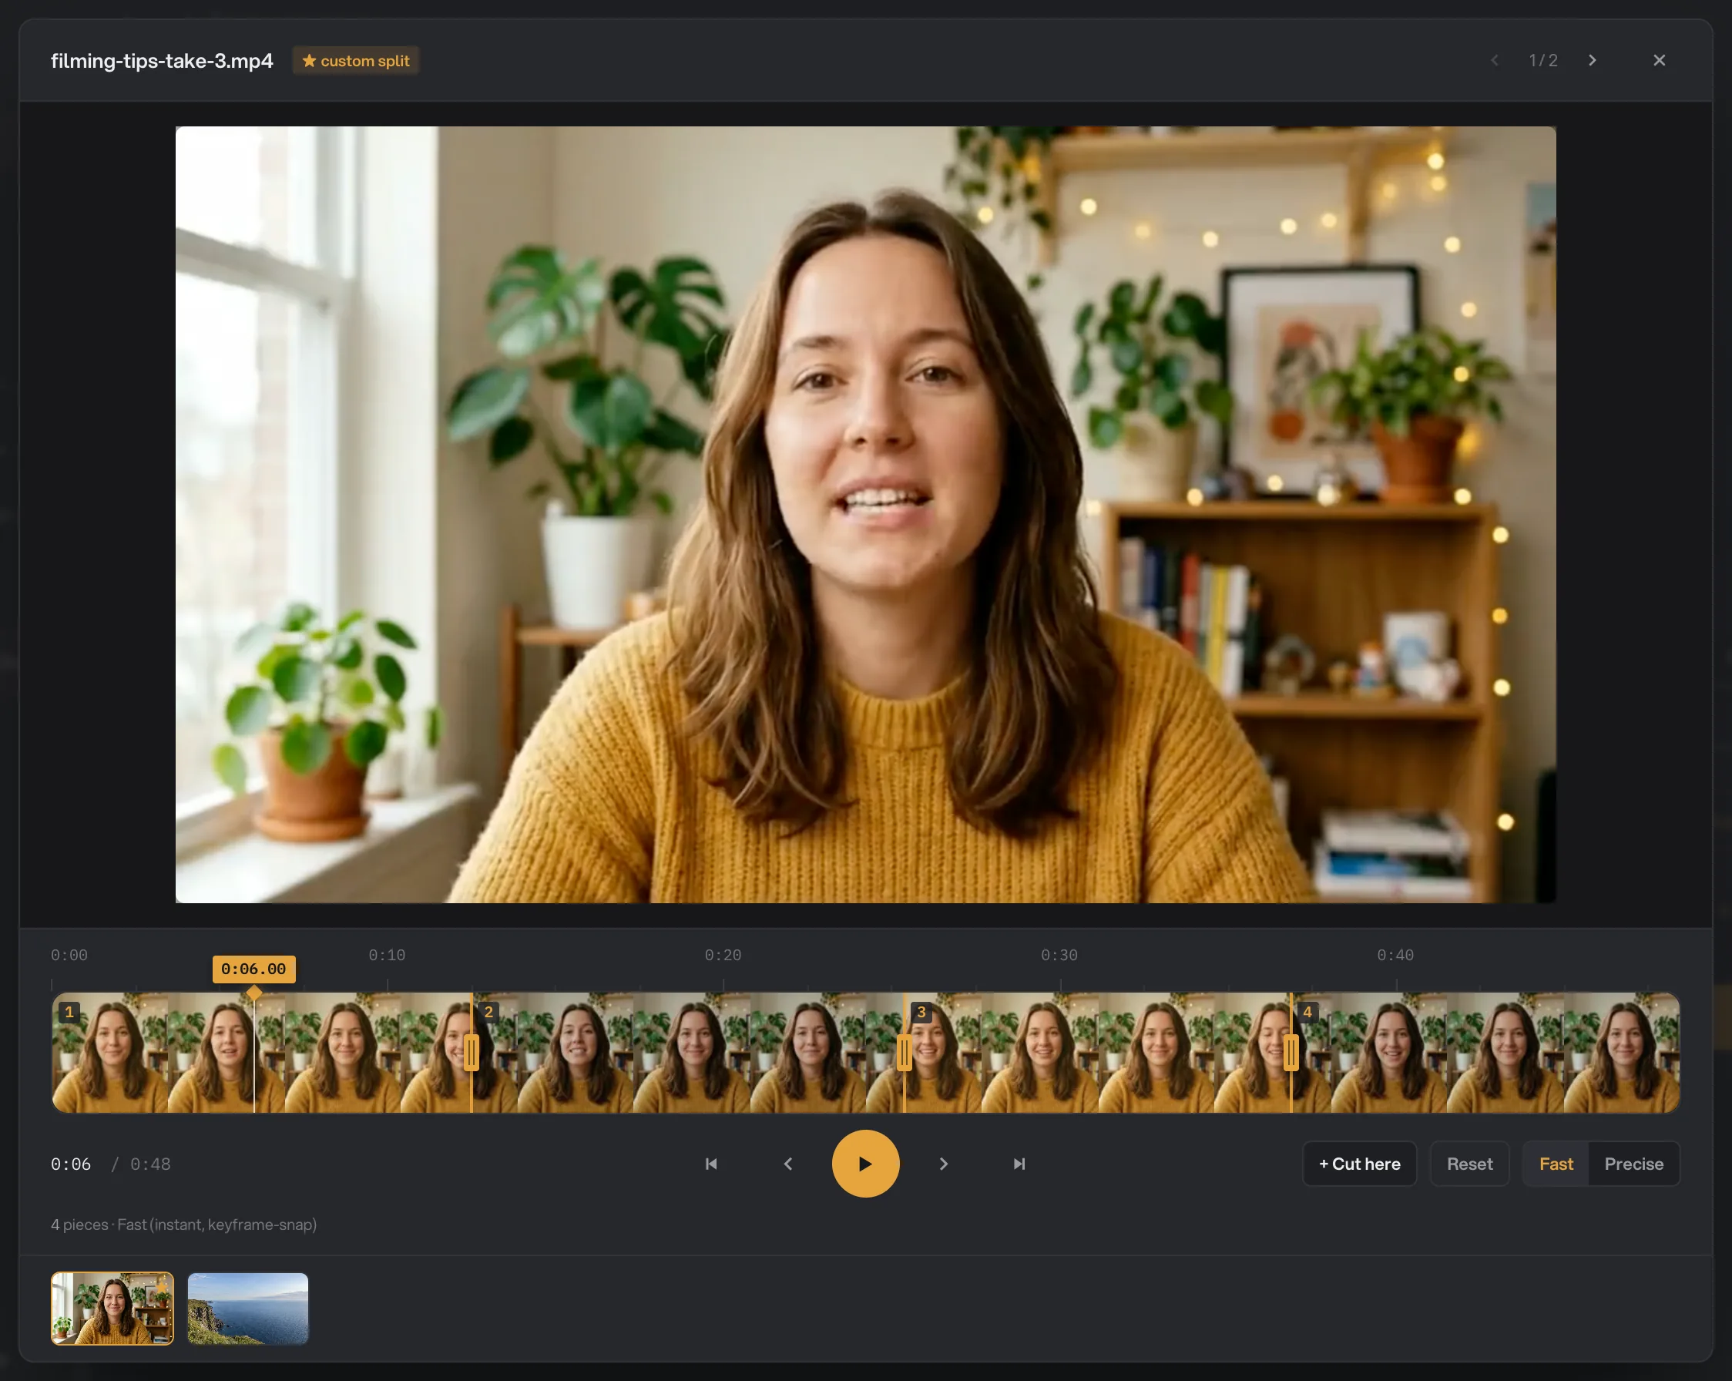Switch to Fast mode

click(x=1556, y=1163)
